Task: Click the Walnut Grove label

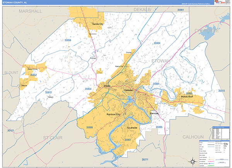Action: pyautogui.click(x=32, y=69)
